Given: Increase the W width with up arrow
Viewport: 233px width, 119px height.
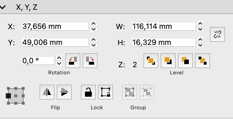Looking at the screenshot, I should 201,24.
